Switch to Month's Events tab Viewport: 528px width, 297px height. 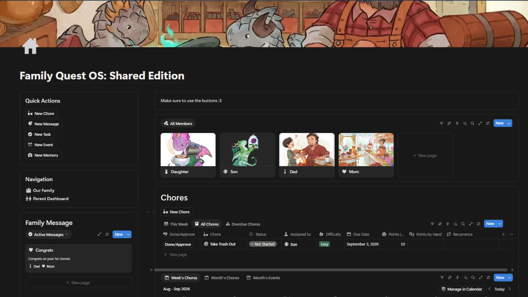(263, 278)
